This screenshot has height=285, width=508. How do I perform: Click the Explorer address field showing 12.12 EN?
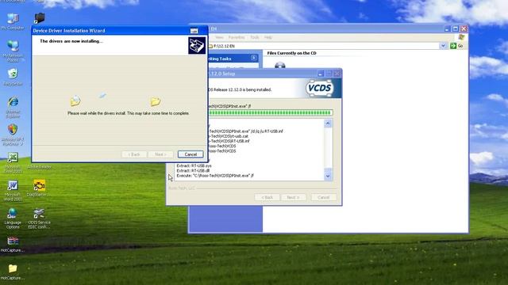324,46
